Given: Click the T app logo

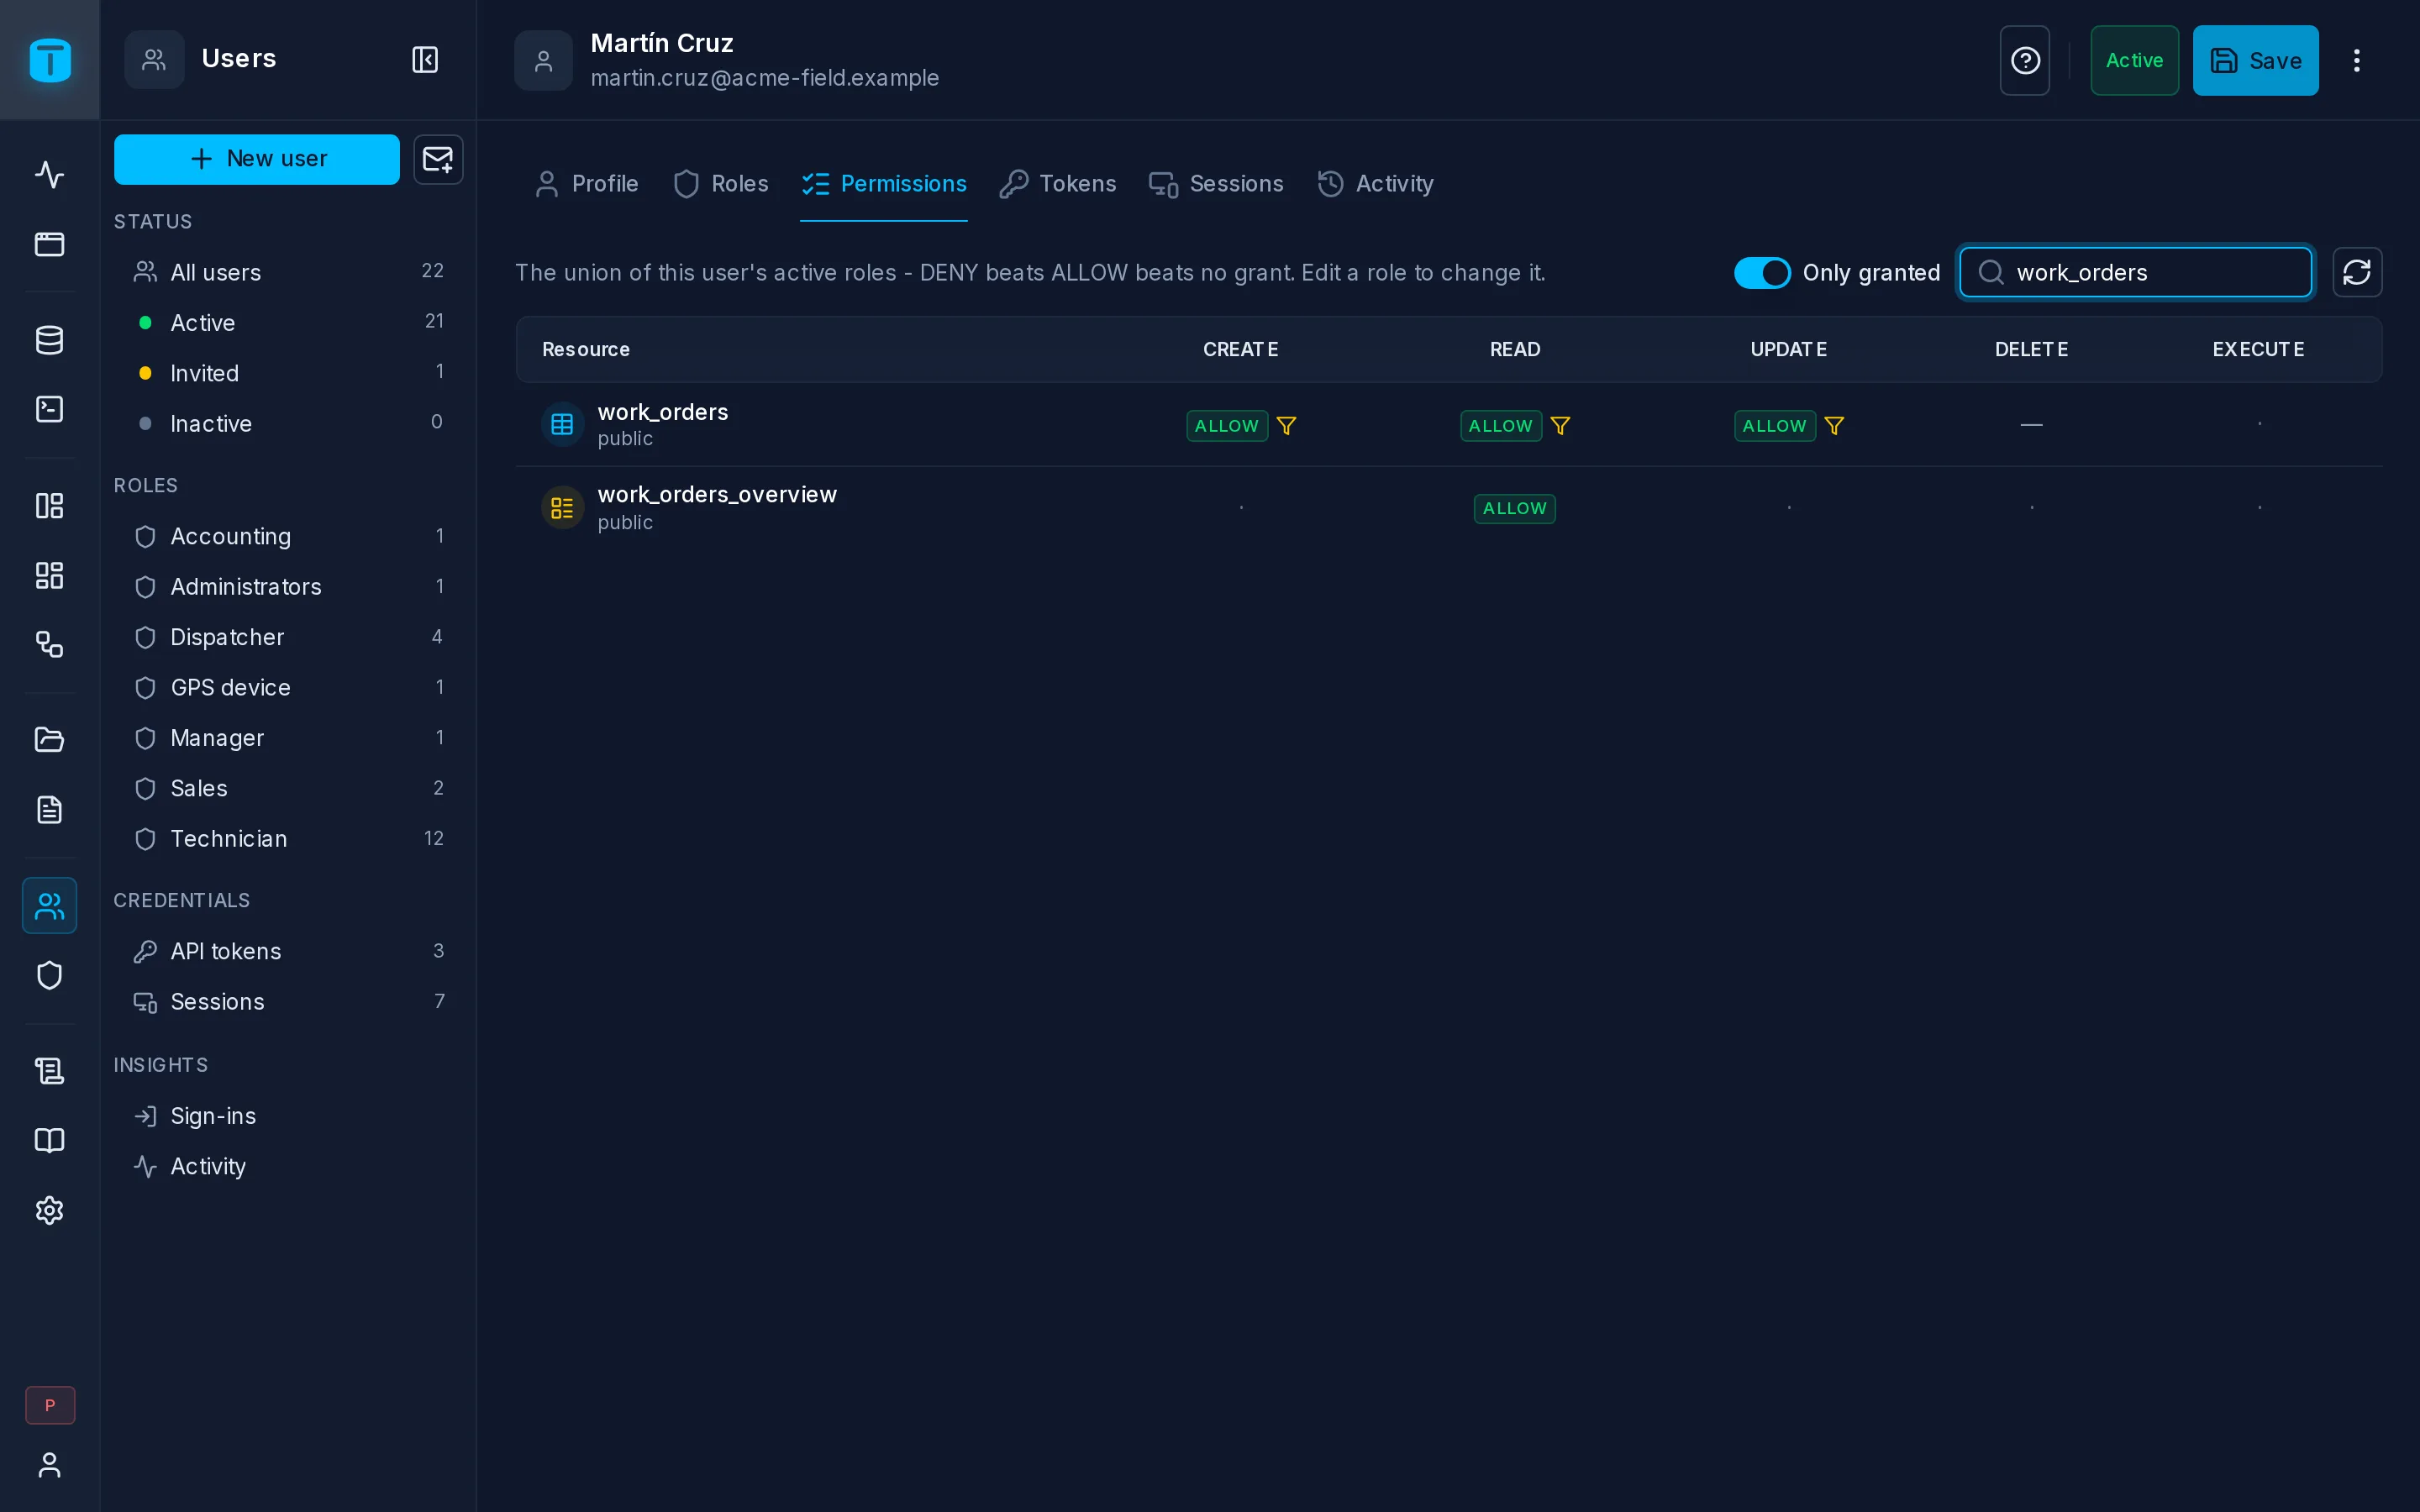Looking at the screenshot, I should tap(50, 60).
